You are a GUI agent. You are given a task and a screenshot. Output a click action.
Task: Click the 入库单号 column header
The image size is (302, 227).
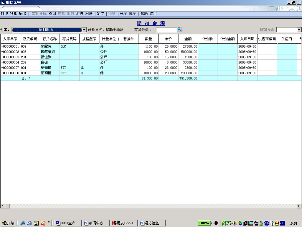[x=10, y=39]
